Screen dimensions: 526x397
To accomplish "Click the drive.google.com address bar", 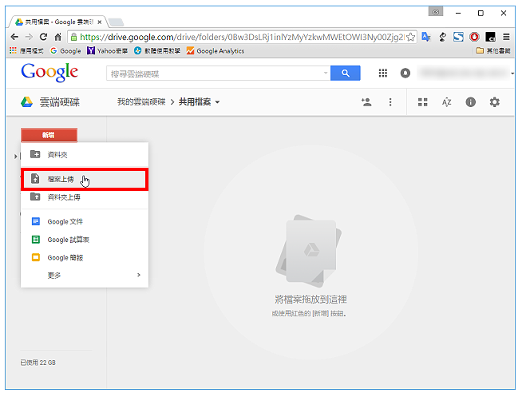I will [x=242, y=37].
